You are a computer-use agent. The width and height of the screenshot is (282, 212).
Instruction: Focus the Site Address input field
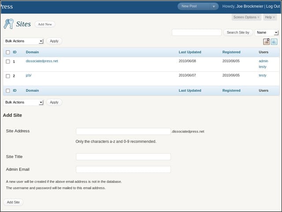click(x=123, y=132)
